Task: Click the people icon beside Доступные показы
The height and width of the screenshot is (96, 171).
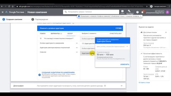Action: tap(141, 32)
